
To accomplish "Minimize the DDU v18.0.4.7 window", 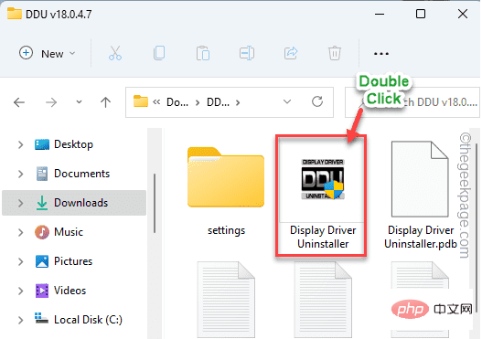I will 380,14.
